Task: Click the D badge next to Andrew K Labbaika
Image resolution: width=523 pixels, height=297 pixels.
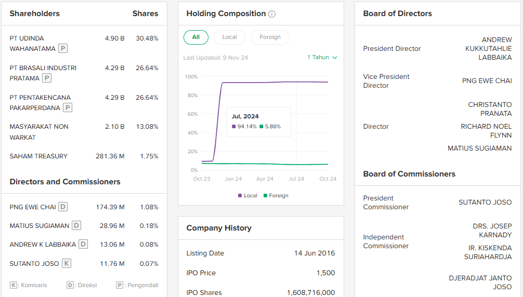Action: click(83, 245)
